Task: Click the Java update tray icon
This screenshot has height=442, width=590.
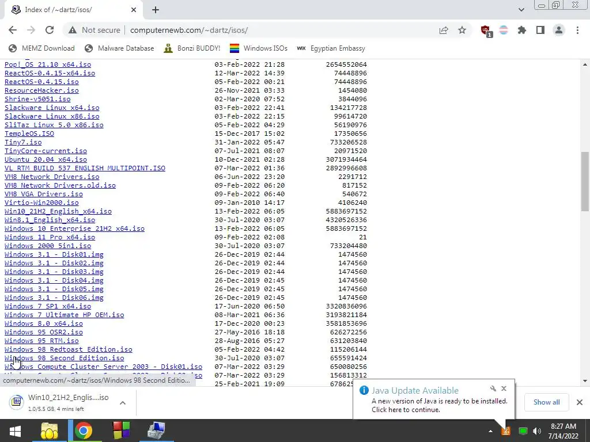Action: click(506, 431)
